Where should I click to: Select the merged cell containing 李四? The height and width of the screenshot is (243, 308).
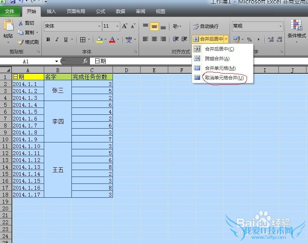(x=58, y=122)
